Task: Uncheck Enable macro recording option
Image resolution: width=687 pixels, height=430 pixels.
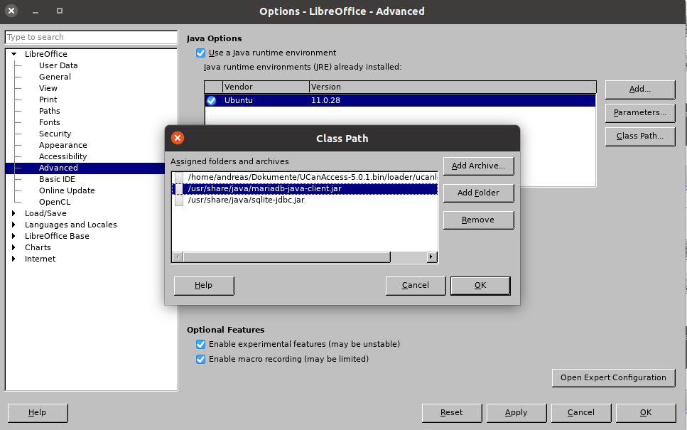Action: tap(200, 359)
